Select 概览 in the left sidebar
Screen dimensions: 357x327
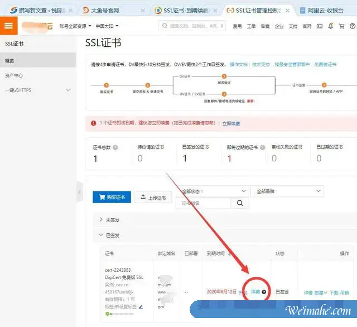pos(38,60)
